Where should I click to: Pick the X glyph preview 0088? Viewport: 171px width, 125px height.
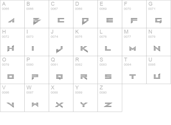tap(59, 105)
